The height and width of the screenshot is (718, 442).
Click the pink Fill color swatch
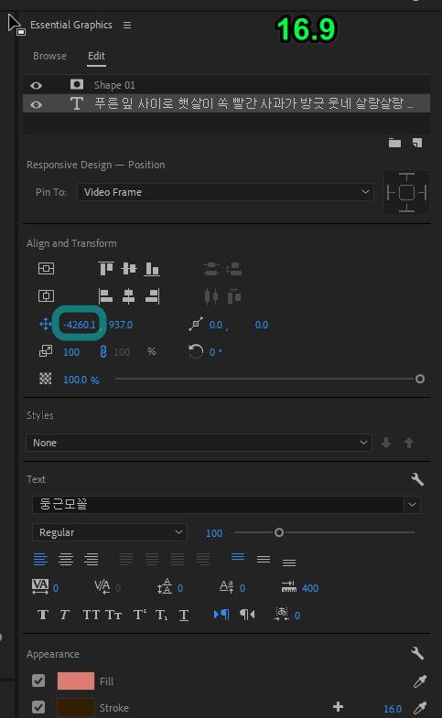click(x=76, y=680)
